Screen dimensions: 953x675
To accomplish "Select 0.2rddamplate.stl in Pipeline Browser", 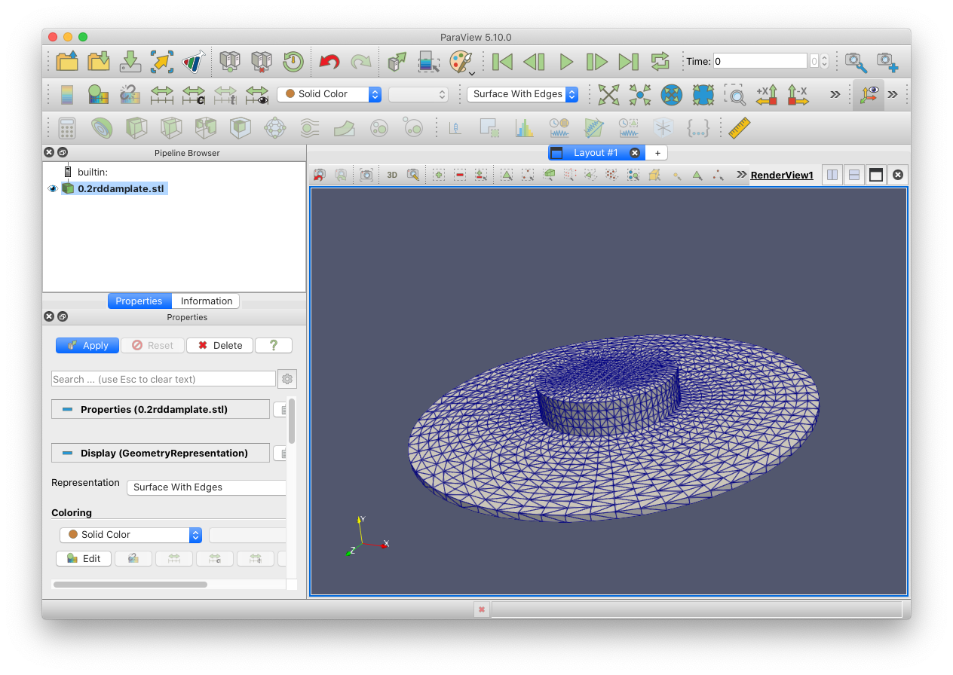I will 121,188.
